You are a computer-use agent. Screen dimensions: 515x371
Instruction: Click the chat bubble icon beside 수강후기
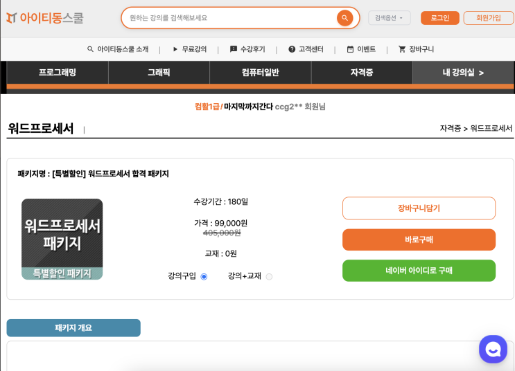pyautogui.click(x=233, y=49)
